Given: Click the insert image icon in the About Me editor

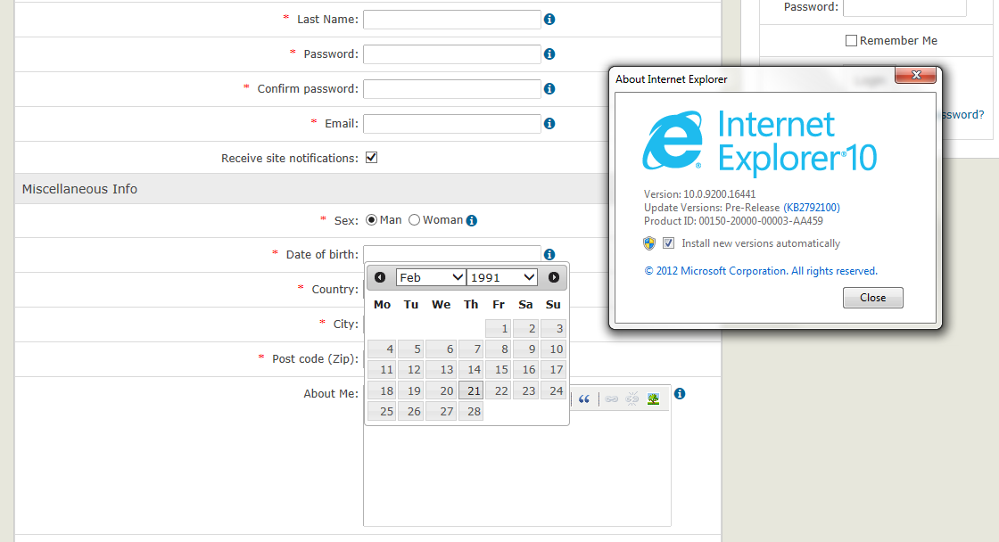Looking at the screenshot, I should (654, 399).
